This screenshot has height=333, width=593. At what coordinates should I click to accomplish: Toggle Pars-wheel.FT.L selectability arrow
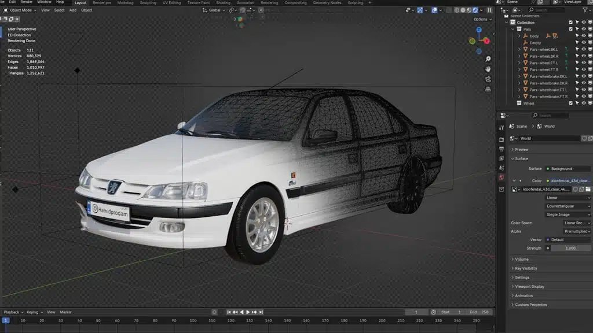[577, 62]
